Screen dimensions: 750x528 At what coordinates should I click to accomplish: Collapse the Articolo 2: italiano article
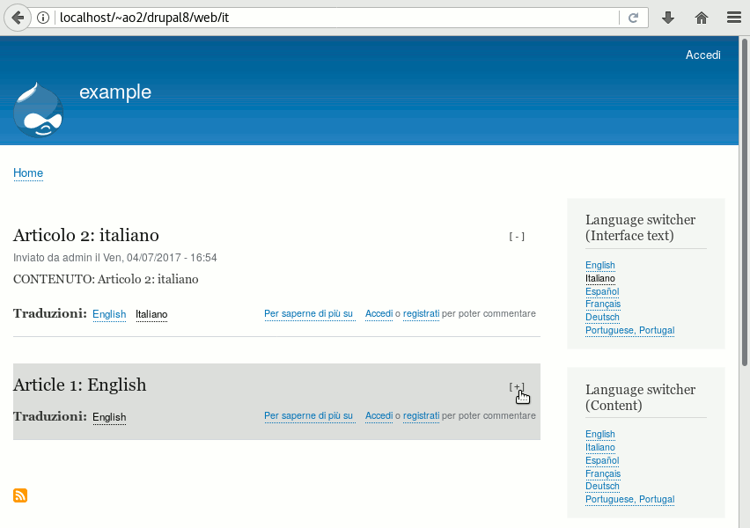[x=517, y=237]
